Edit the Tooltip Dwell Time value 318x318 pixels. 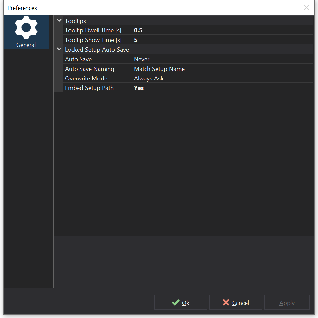point(223,30)
